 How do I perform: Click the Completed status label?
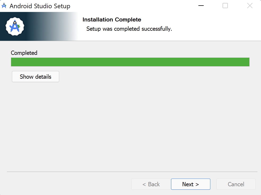pyautogui.click(x=24, y=53)
